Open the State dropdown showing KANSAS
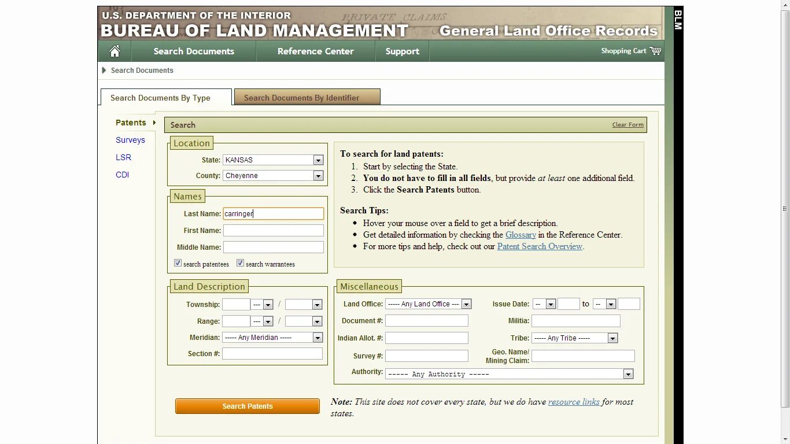The image size is (790, 444). pyautogui.click(x=273, y=160)
